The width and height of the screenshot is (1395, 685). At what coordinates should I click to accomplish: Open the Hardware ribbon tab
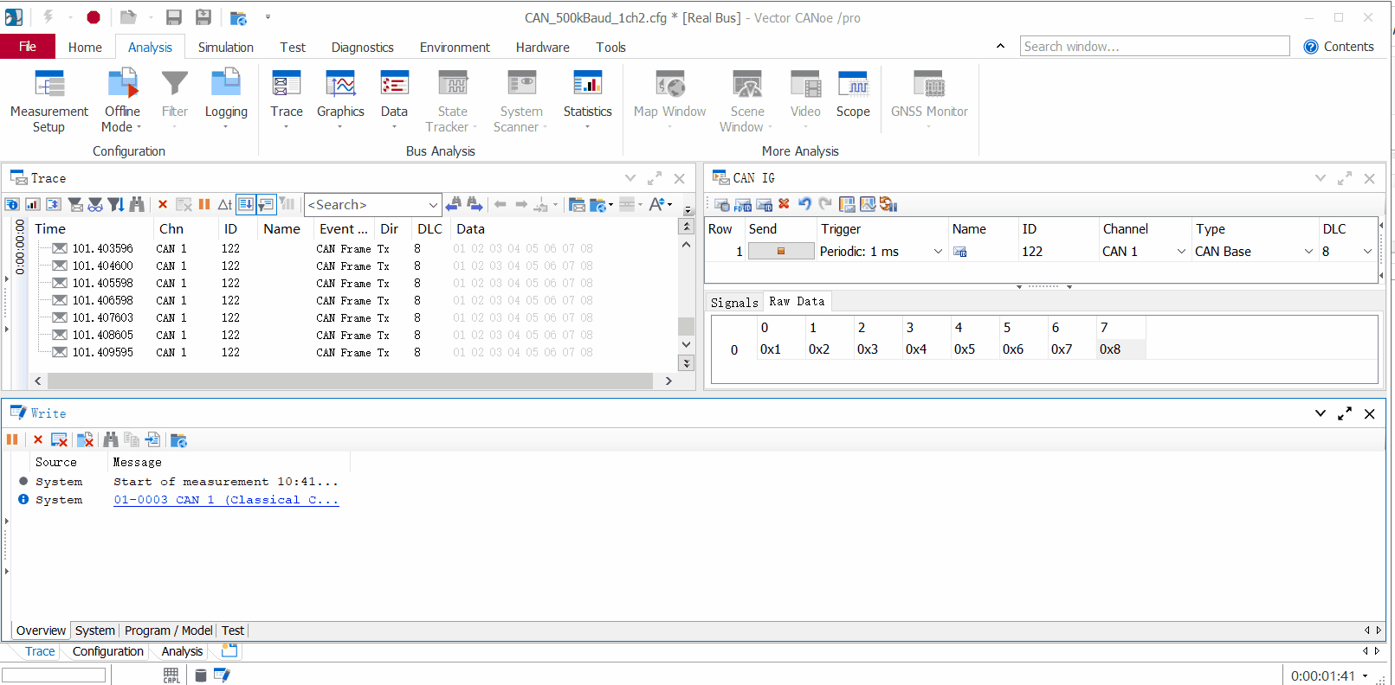543,48
